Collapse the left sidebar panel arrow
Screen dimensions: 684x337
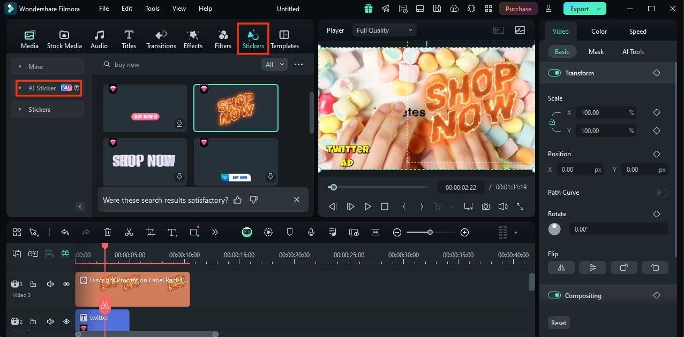click(x=80, y=206)
